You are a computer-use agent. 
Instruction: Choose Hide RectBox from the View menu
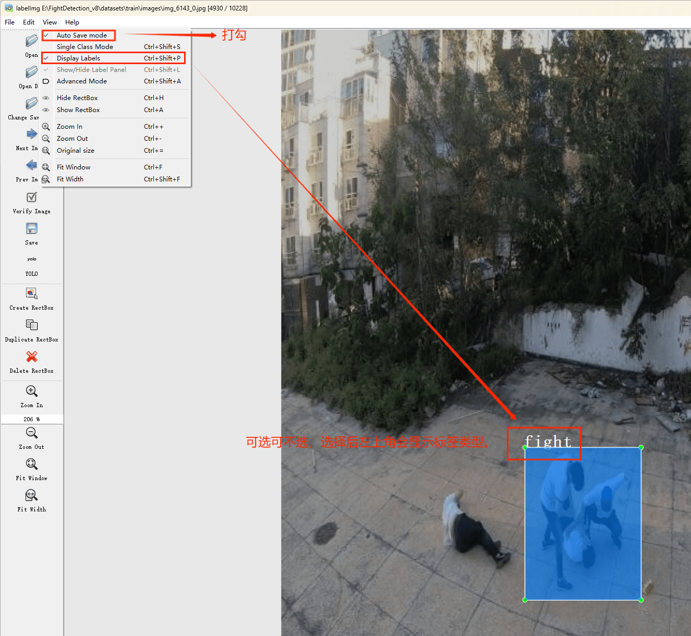pyautogui.click(x=115, y=98)
